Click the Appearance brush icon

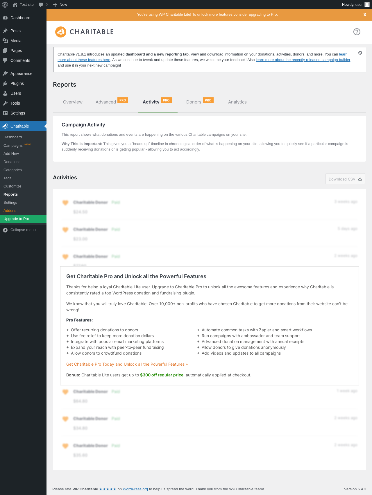[x=5, y=74]
